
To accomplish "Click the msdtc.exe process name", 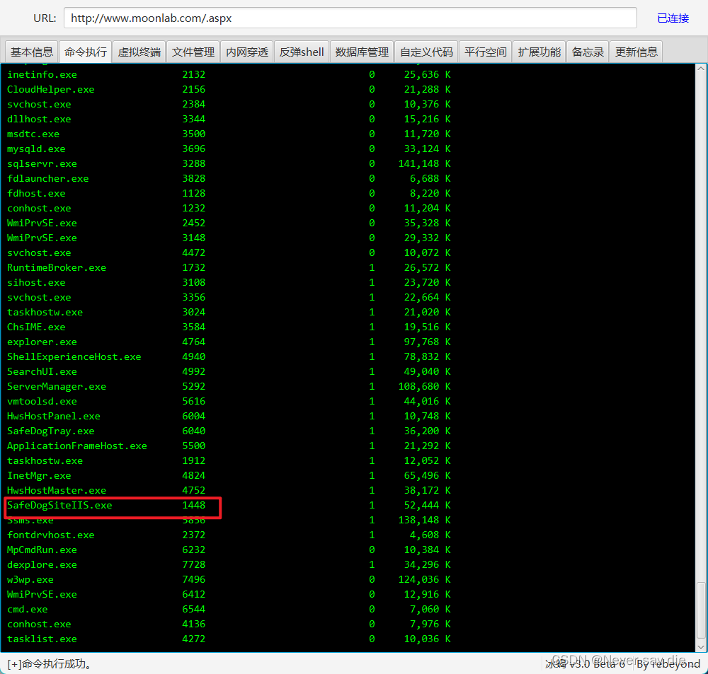I will pos(33,134).
